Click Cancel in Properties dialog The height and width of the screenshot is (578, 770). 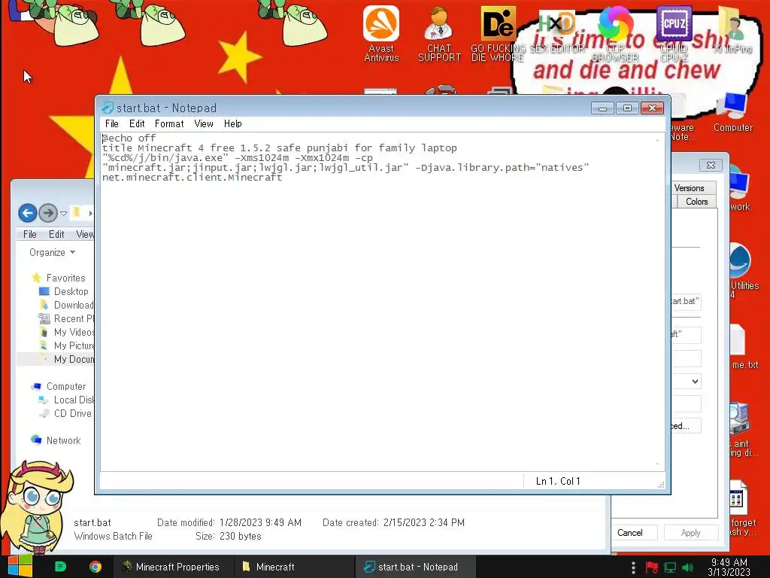coord(633,533)
